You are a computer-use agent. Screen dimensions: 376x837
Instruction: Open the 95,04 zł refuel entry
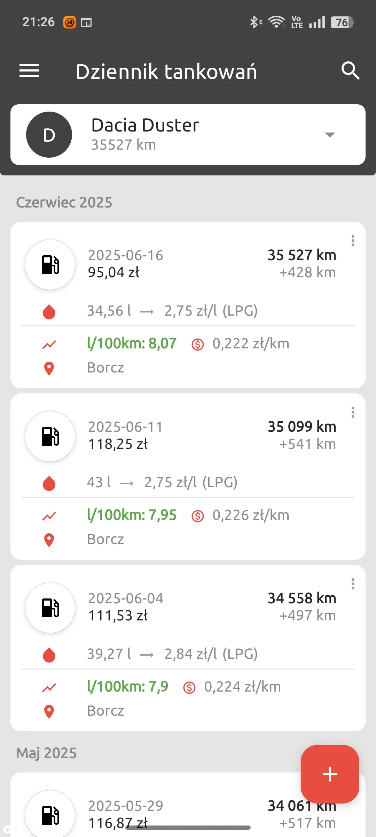[x=188, y=305]
